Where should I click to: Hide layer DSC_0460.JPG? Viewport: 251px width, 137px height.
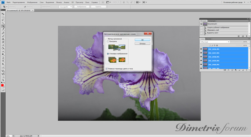pos(201,64)
